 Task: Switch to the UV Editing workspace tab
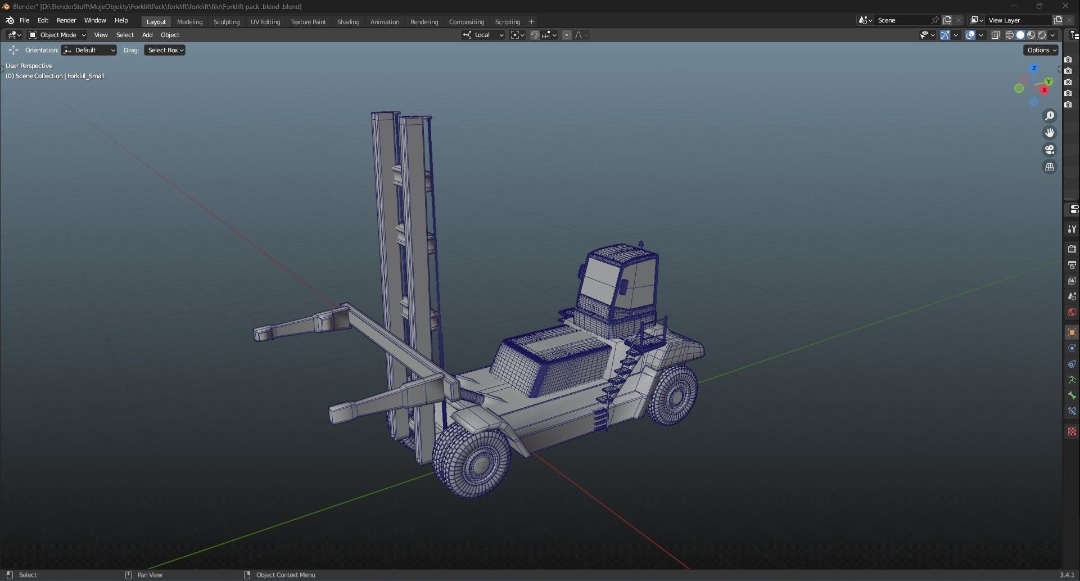pyautogui.click(x=265, y=22)
